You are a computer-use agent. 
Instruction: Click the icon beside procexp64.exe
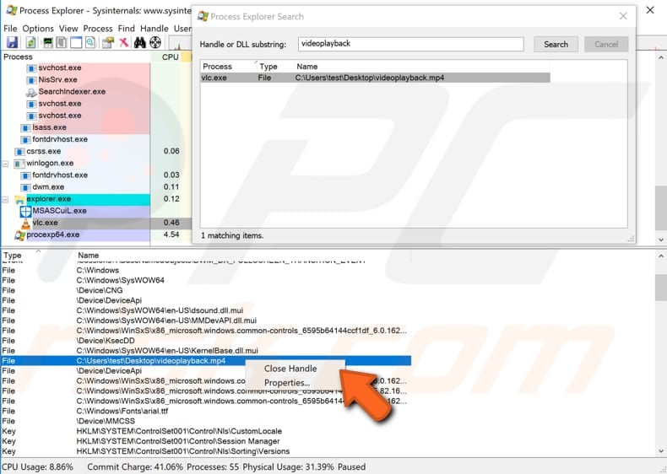(19, 234)
